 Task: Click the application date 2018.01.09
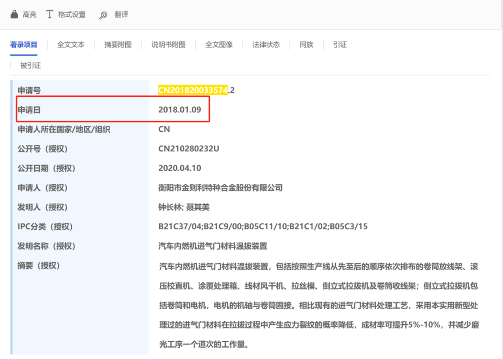tap(180, 110)
